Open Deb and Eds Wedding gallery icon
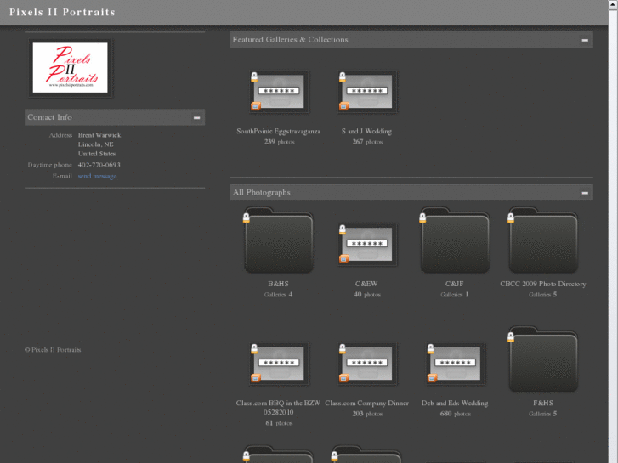This screenshot has height=463, width=618. (455, 364)
